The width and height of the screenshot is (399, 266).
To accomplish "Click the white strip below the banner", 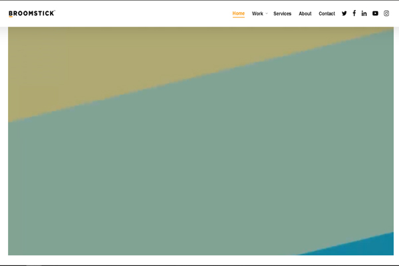I will pos(199,260).
